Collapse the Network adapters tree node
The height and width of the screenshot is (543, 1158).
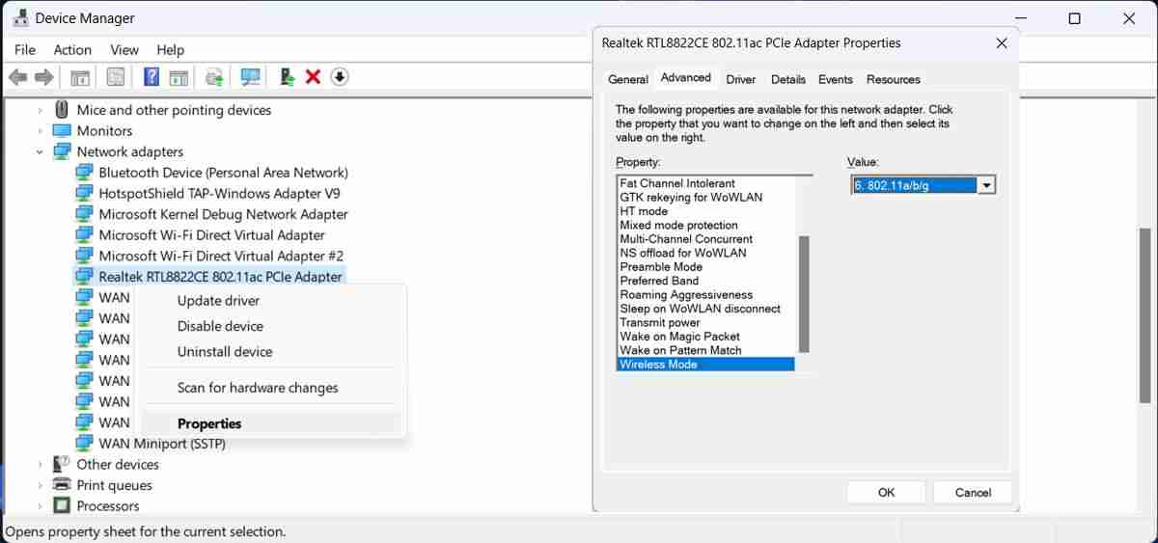point(40,151)
